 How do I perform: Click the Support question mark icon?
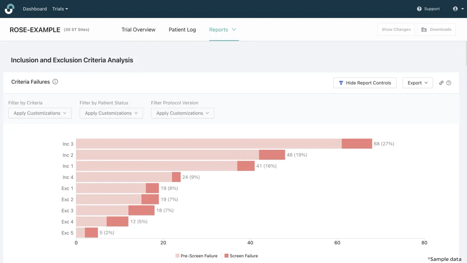pyautogui.click(x=419, y=9)
